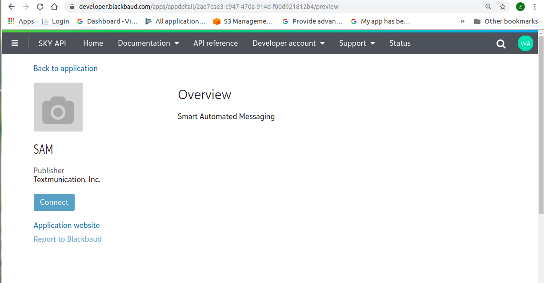This screenshot has height=283, width=544.
Task: Click Smart Automated Messaging description text
Action: point(226,116)
